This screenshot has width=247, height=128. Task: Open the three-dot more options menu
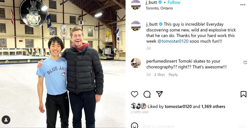[x=243, y=5]
